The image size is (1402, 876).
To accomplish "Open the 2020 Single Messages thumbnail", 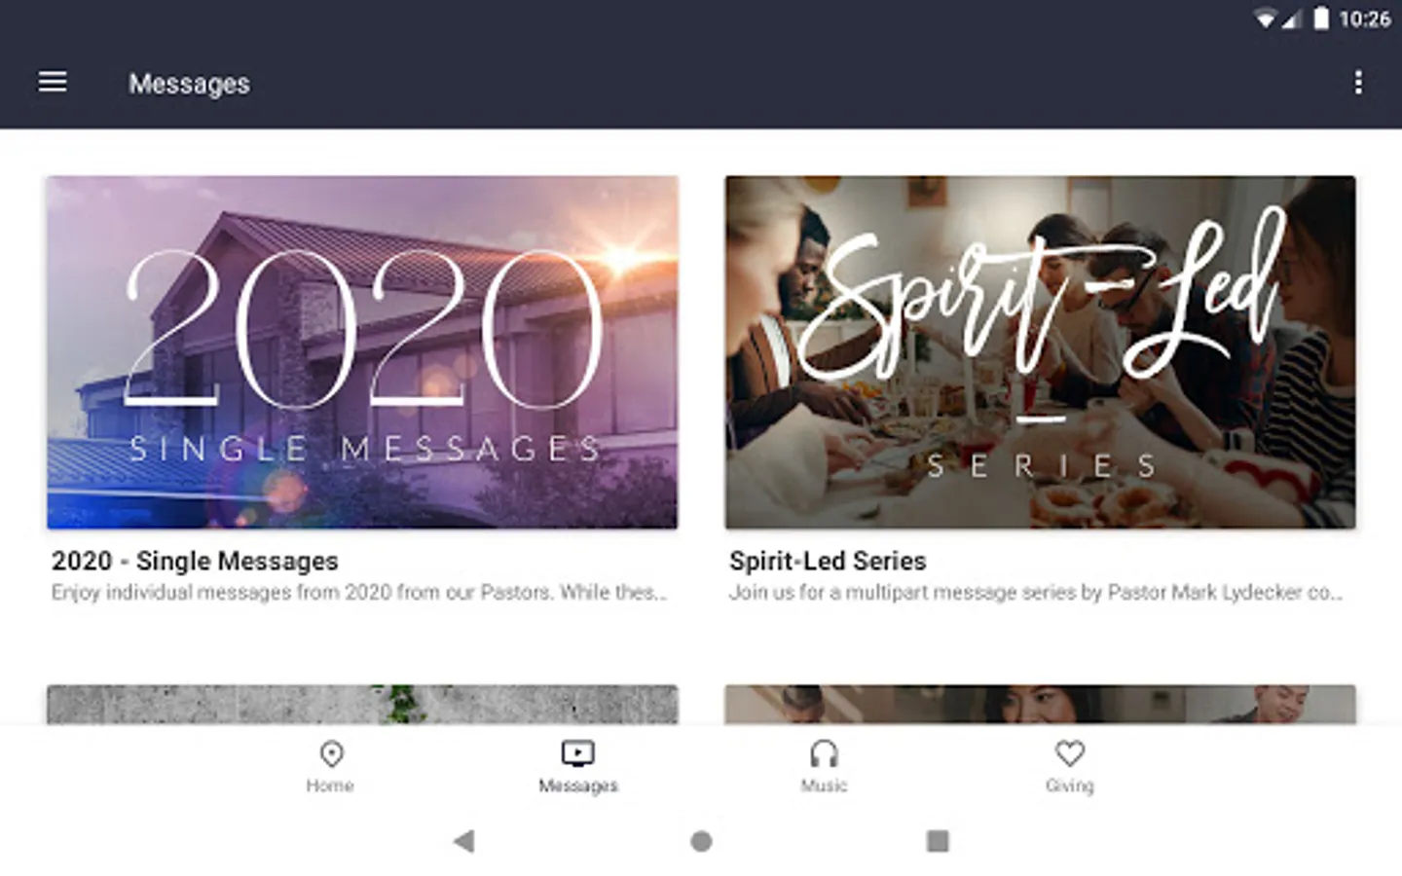I will pos(362,352).
